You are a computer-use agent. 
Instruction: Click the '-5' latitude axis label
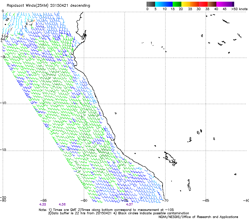click(x=3, y=57)
